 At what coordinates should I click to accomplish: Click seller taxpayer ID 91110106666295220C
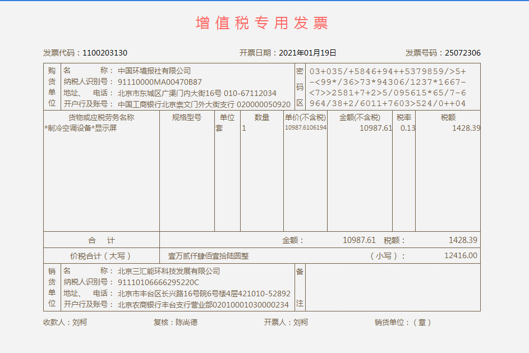click(158, 282)
